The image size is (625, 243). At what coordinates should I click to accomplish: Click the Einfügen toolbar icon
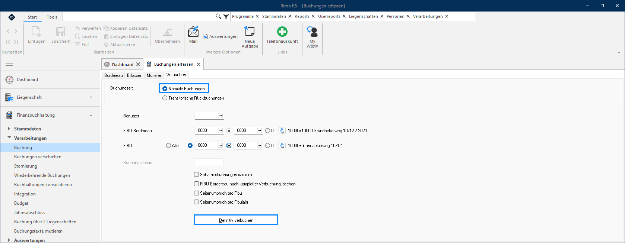click(37, 32)
